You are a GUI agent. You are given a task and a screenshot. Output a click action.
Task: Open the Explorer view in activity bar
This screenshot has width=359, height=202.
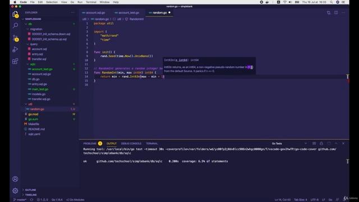pyautogui.click(x=15, y=15)
